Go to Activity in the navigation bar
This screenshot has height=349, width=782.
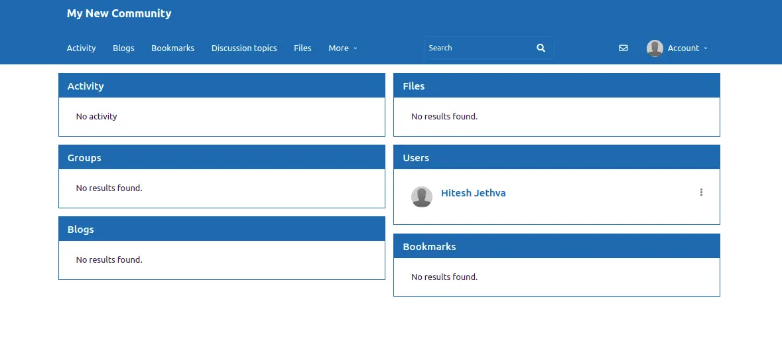(82, 48)
